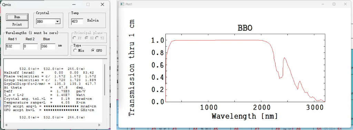Select the OPO type radio button
353x130 pixels.
[93, 51]
